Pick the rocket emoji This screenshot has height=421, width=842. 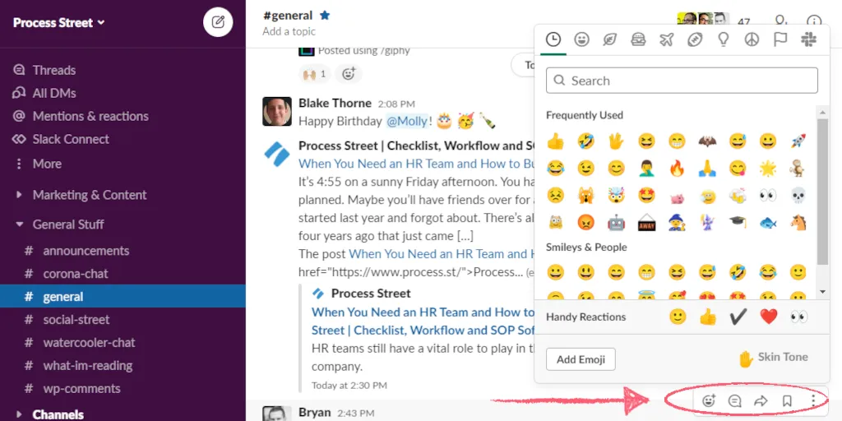click(798, 141)
